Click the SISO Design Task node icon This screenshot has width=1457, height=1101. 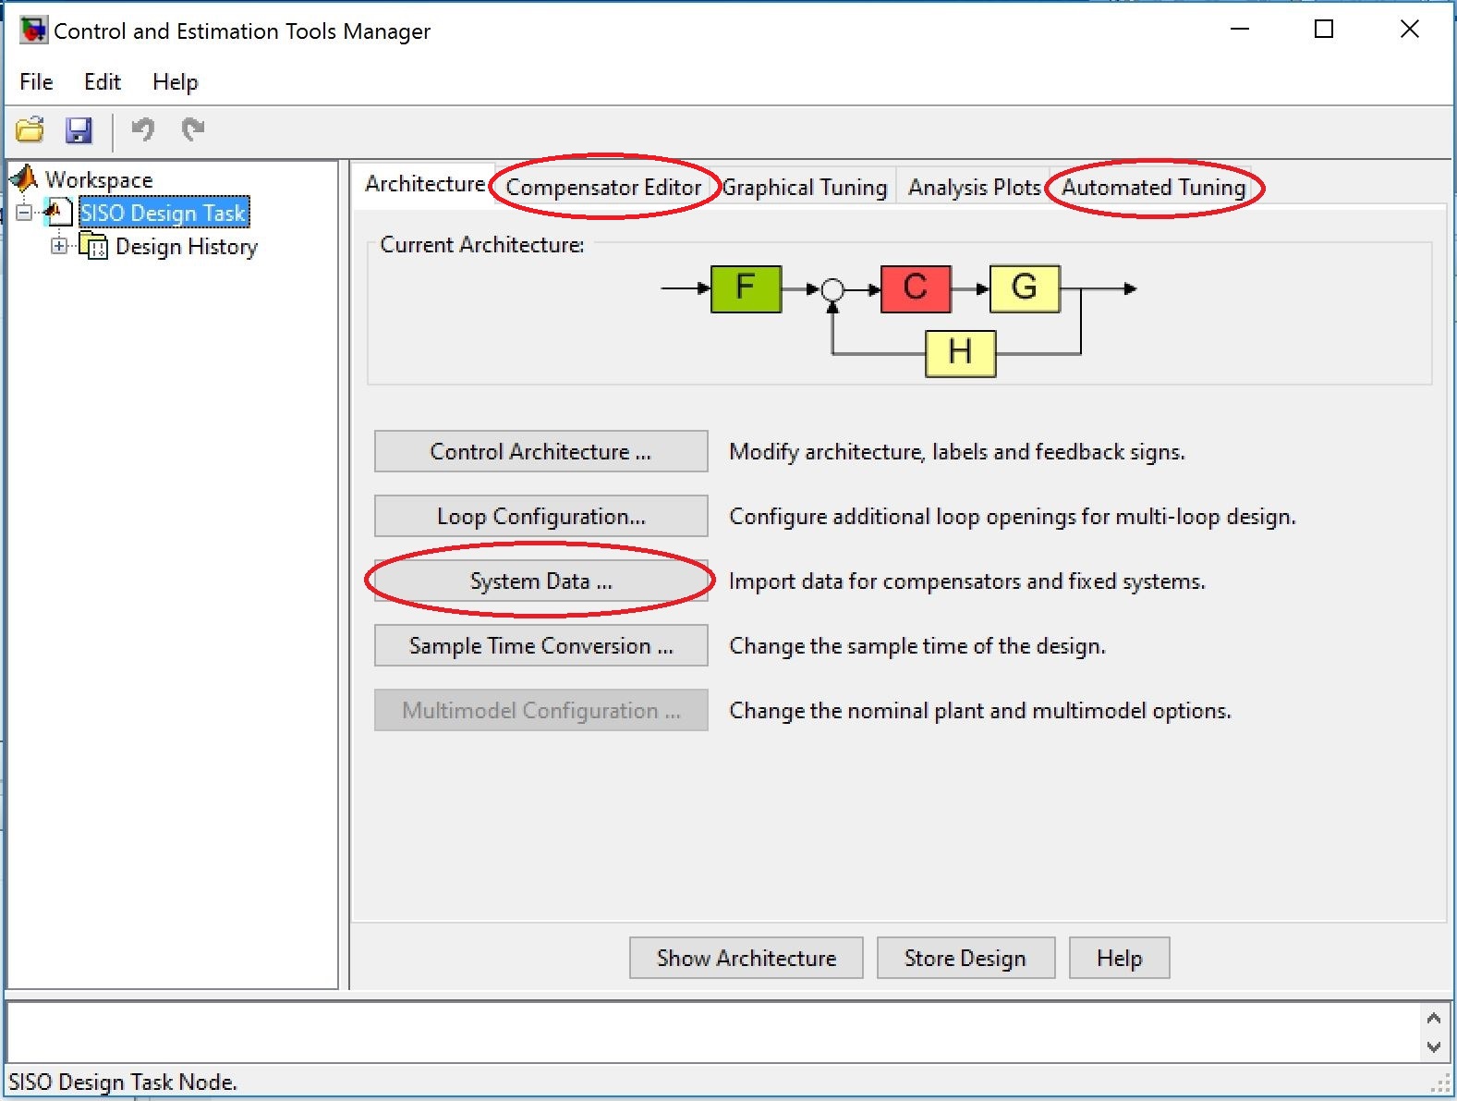click(57, 213)
